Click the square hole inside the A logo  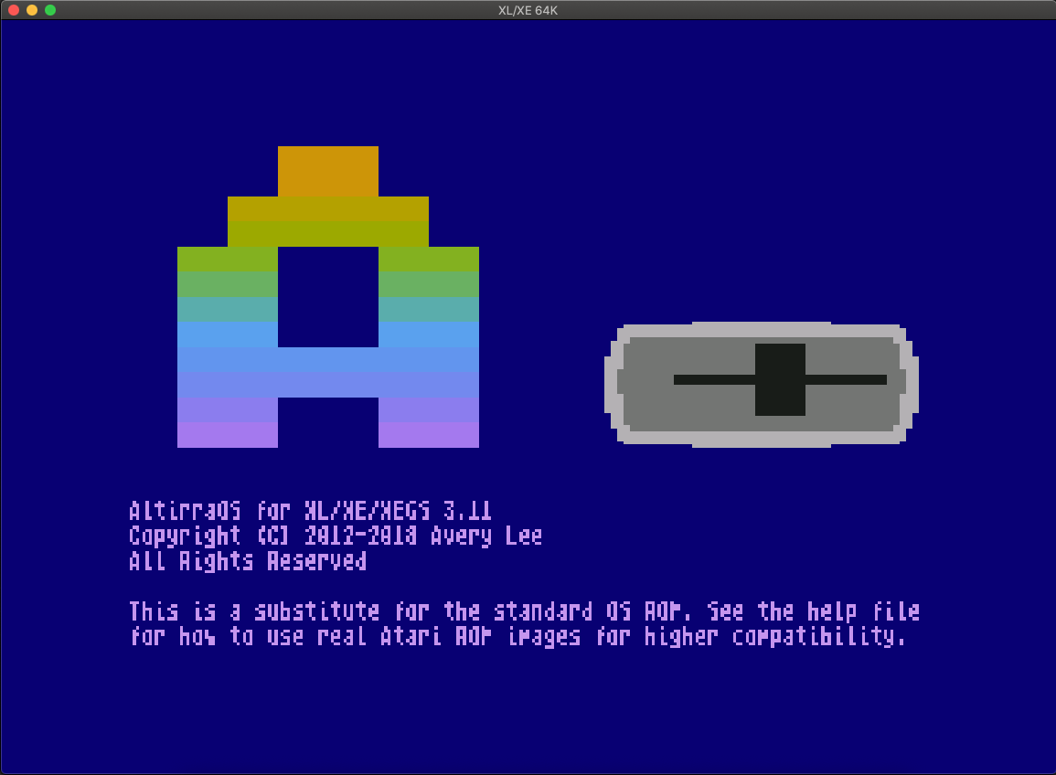click(327, 296)
